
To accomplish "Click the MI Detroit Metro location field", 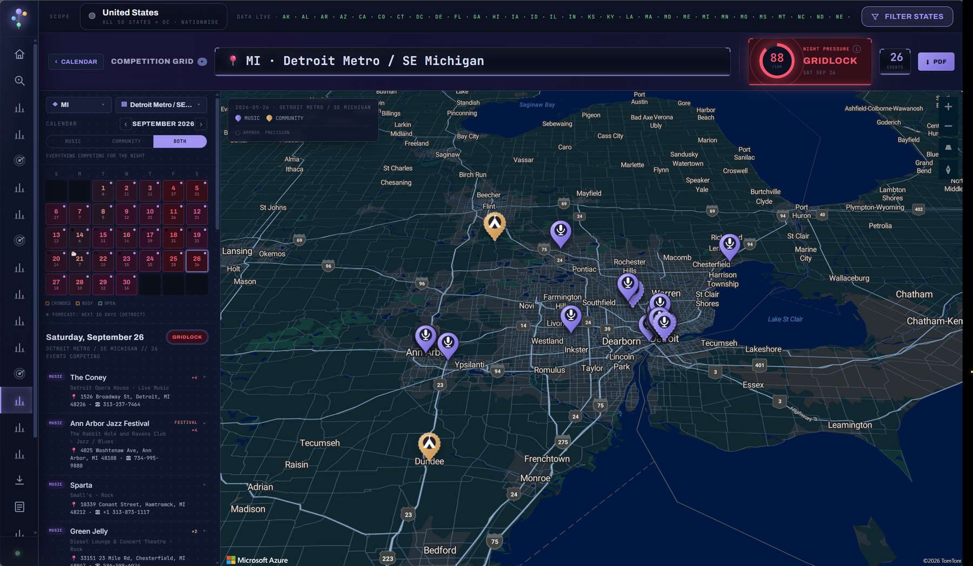I will 472,61.
